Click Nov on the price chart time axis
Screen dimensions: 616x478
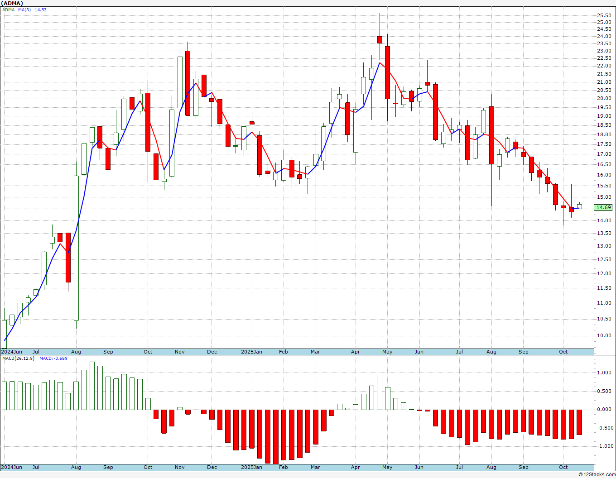(180, 352)
